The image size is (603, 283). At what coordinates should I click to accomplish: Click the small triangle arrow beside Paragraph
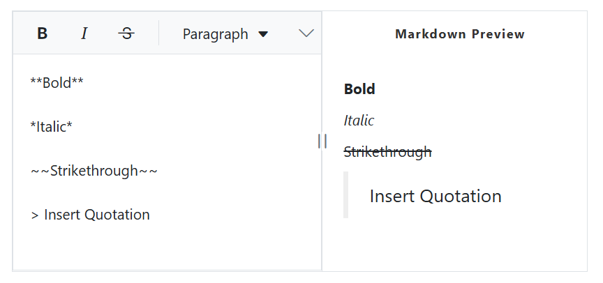[263, 33]
